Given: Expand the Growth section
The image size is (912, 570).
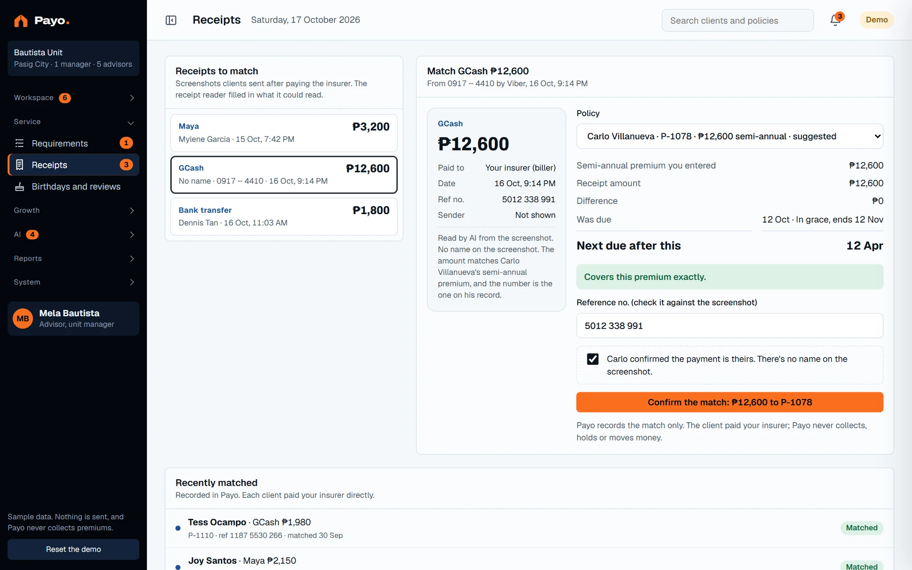Looking at the screenshot, I should pyautogui.click(x=73, y=210).
